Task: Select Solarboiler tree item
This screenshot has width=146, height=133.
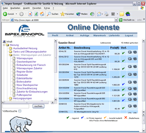Action: (22, 75)
